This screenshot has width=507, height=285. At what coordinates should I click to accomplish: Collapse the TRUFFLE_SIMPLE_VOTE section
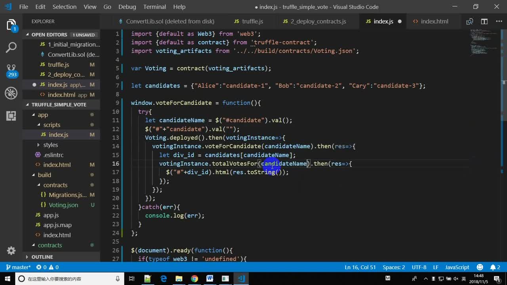pos(61,104)
